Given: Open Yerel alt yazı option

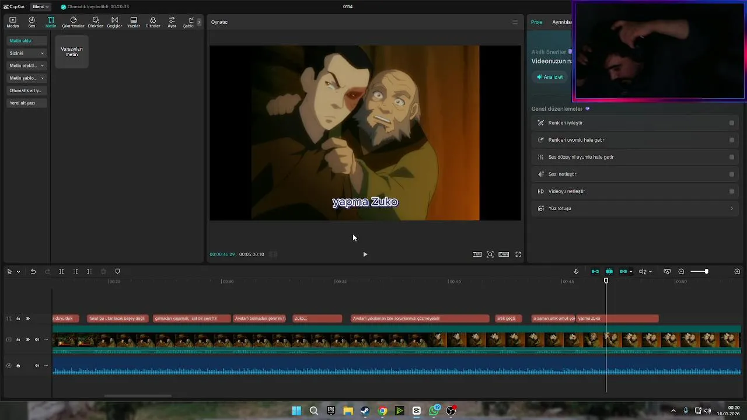Looking at the screenshot, I should click(27, 103).
